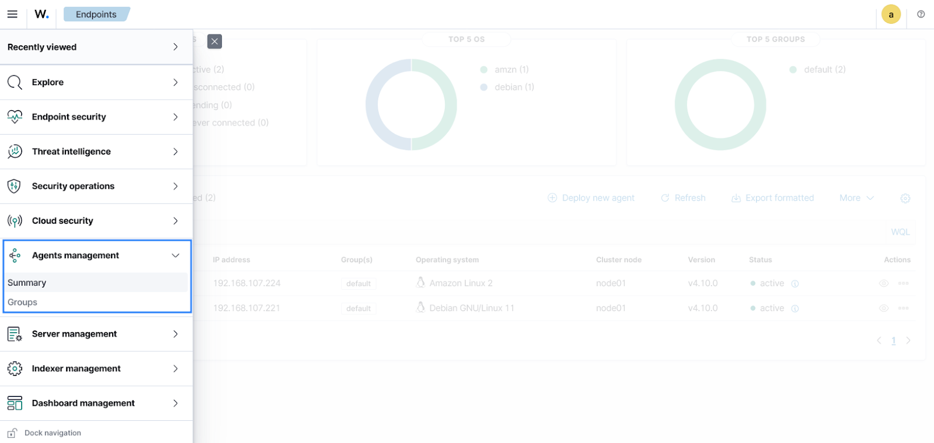This screenshot has width=934, height=443.
Task: Close the navigation drawer with X button
Action: (x=215, y=41)
